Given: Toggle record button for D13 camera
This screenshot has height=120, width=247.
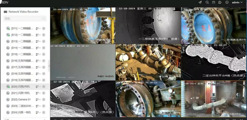Looking at the screenshot, I should coord(44,41).
